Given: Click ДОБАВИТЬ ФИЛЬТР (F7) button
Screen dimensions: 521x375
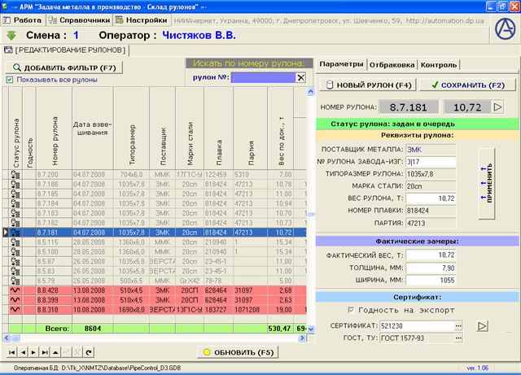Looking at the screenshot, I should 64,68.
